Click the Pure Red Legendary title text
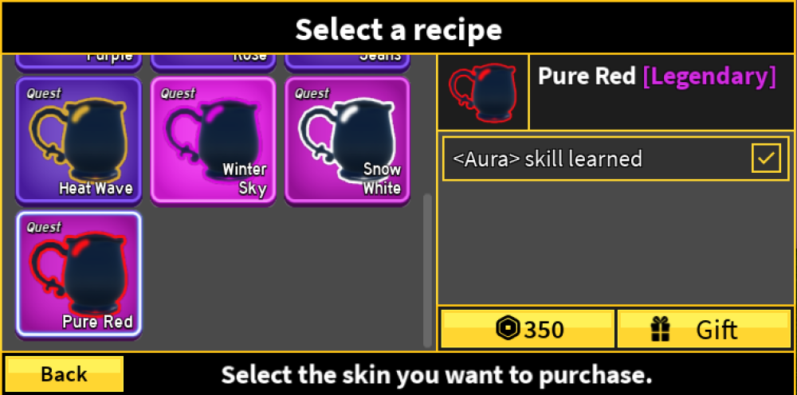Image resolution: width=797 pixels, height=395 pixels. click(657, 76)
